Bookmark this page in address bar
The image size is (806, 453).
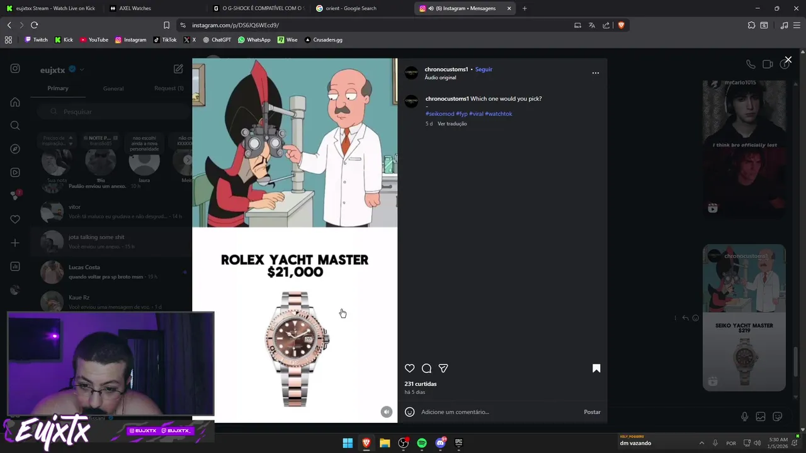pyautogui.click(x=166, y=25)
